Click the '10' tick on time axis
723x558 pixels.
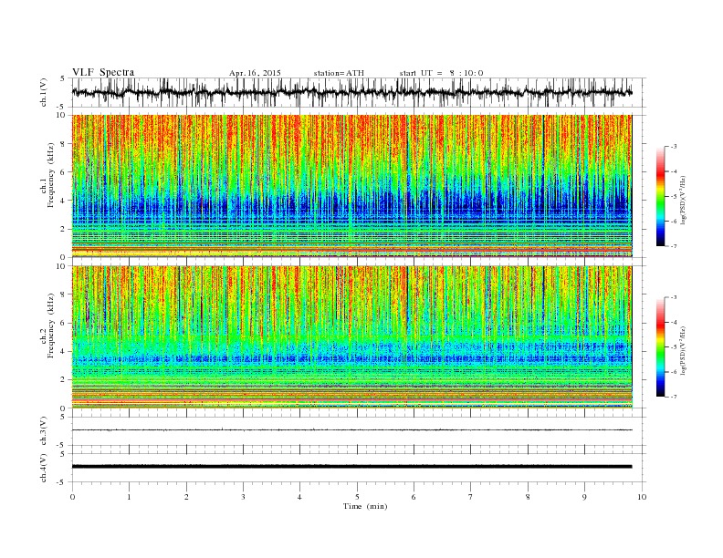[x=642, y=497]
